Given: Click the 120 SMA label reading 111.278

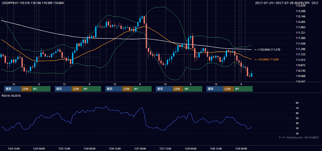Looking at the screenshot, I should (268, 50).
